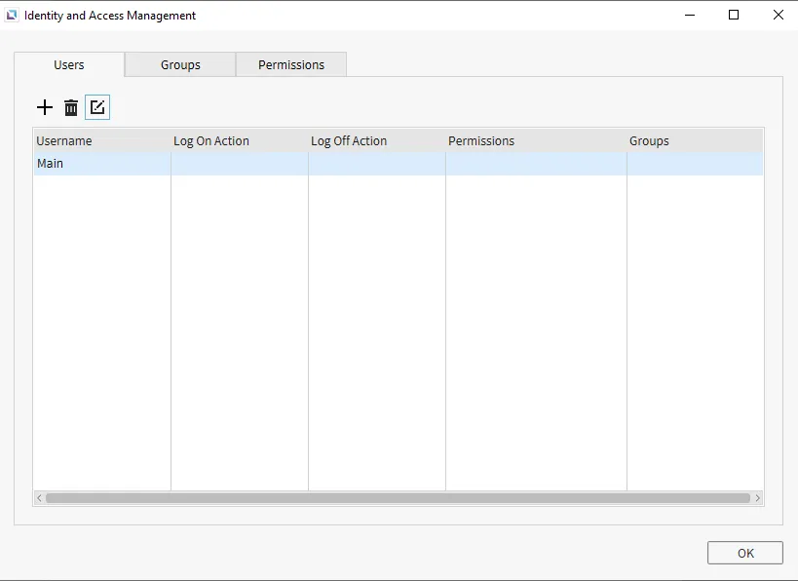Viewport: 798px width, 581px height.
Task: Click the application icon in title bar
Action: click(12, 16)
